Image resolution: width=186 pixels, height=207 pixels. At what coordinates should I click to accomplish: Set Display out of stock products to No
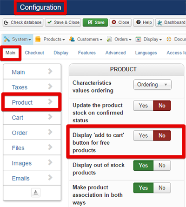point(162,166)
